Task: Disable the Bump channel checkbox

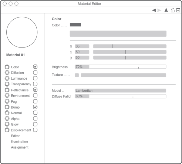Action: click(x=35, y=107)
